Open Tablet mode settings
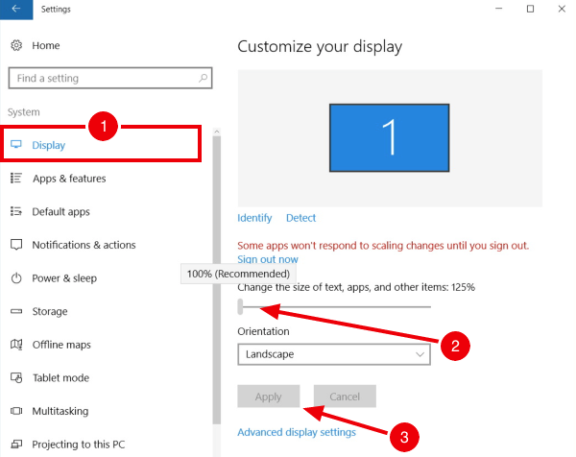 (x=60, y=377)
